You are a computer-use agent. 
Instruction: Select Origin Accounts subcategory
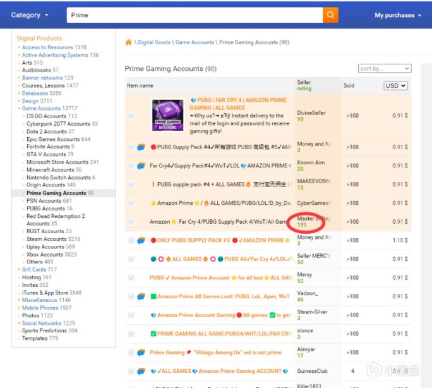point(45,185)
